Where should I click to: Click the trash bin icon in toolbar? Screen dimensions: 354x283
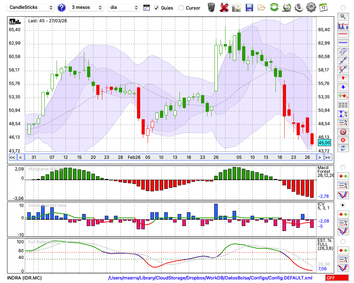211,7
